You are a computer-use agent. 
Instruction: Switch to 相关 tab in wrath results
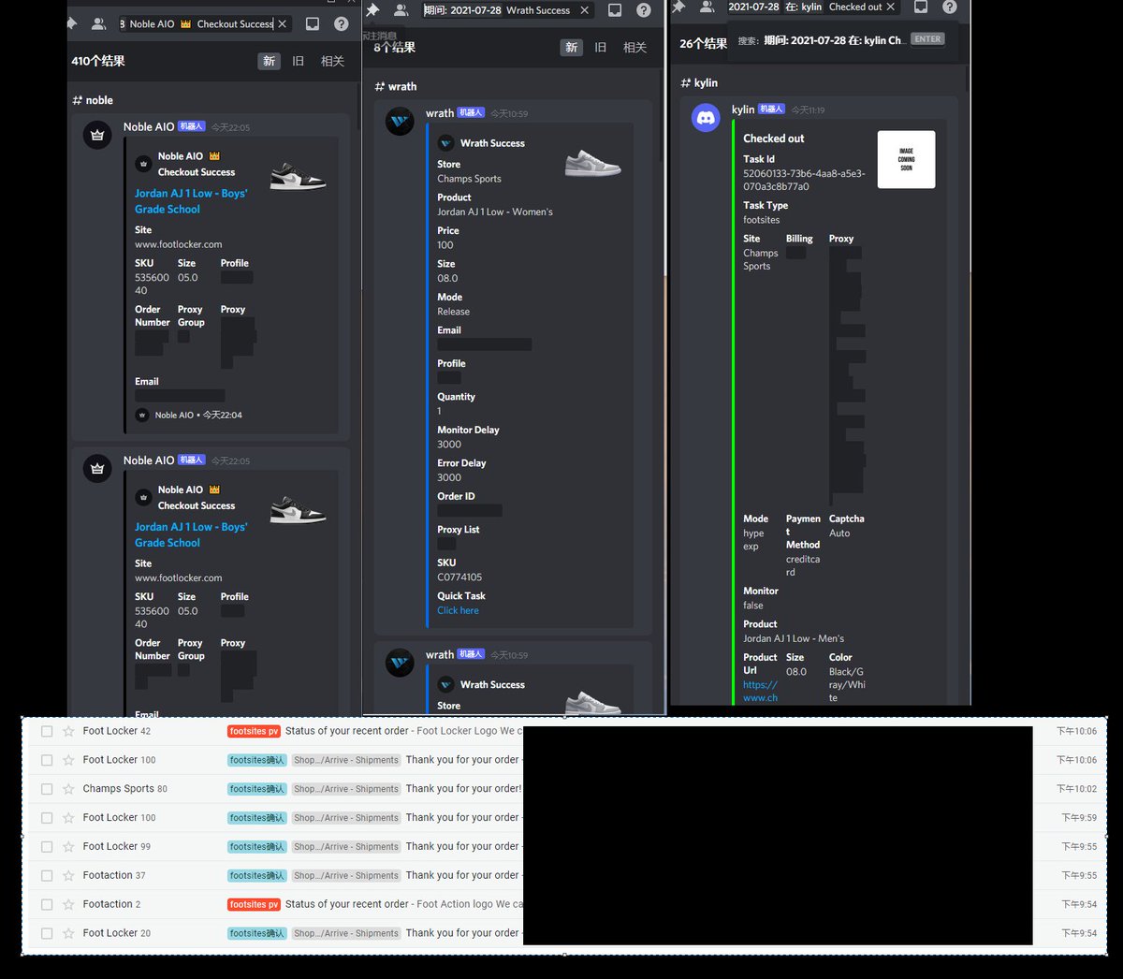point(635,47)
